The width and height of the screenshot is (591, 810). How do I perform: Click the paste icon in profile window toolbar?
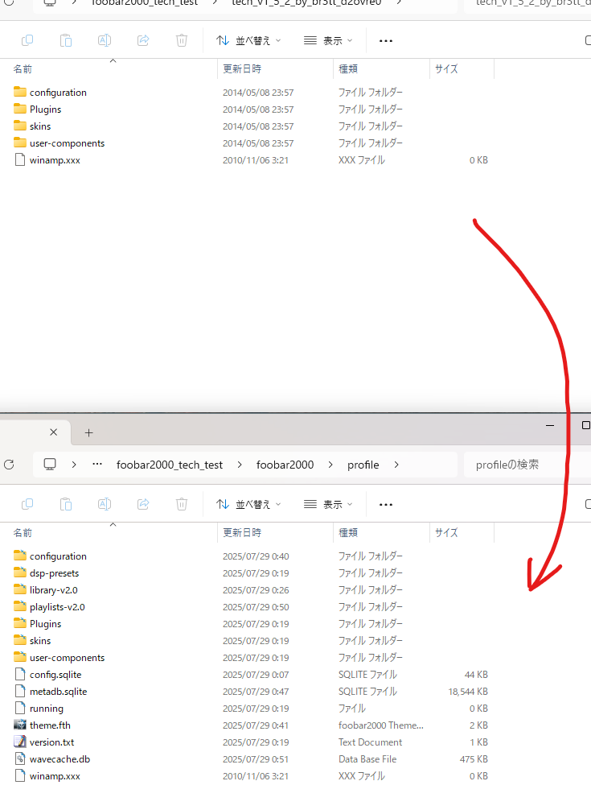(66, 504)
